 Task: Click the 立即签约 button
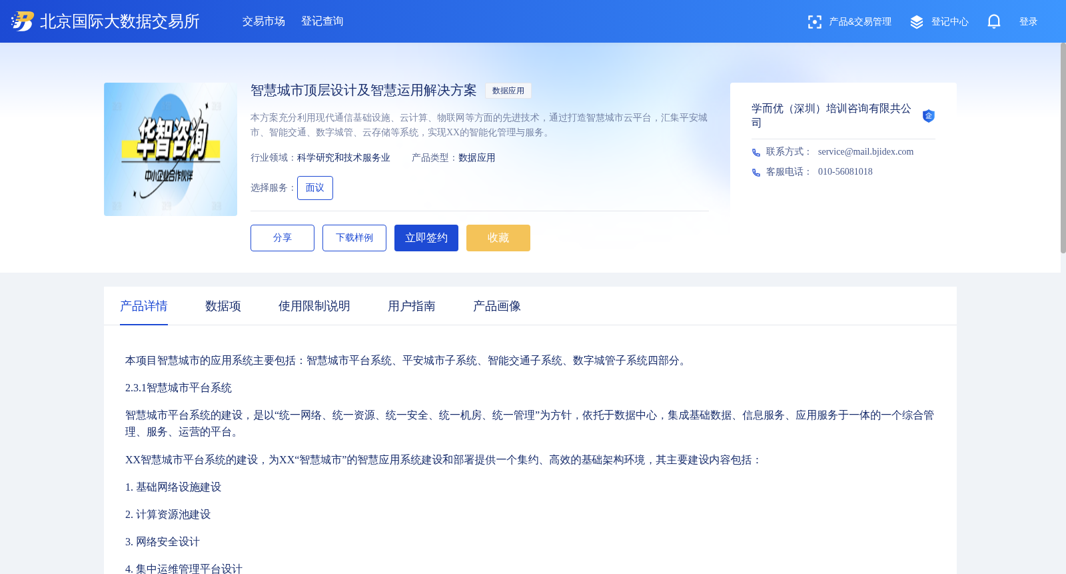point(426,238)
